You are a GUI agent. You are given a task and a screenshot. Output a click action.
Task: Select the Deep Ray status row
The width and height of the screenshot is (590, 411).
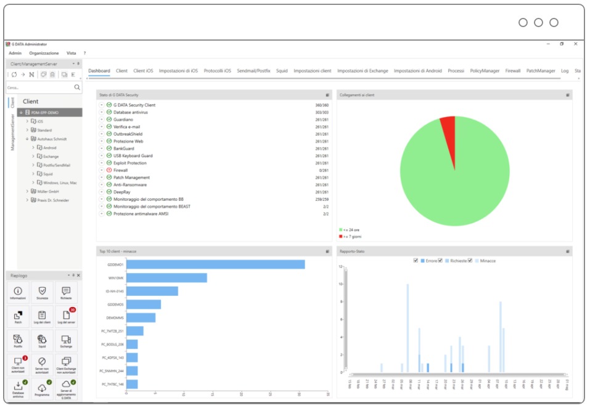[x=214, y=192]
